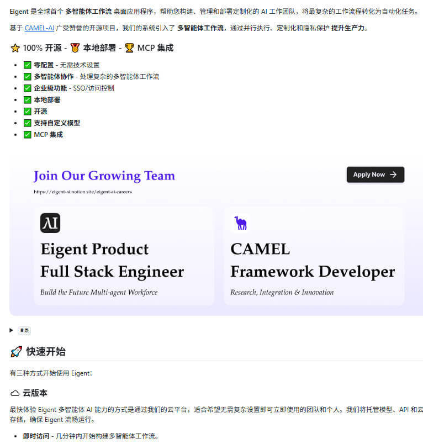Click the trophy emoji before MCP 集成
The height and width of the screenshot is (444, 423).
tap(129, 48)
